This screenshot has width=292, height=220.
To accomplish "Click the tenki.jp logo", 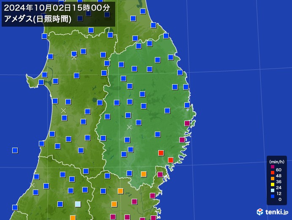I will (272, 212).
